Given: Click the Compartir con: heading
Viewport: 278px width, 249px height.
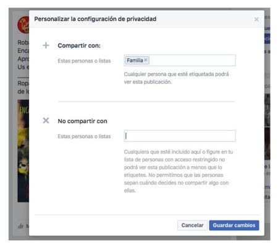Looking at the screenshot, I should click(79, 45).
